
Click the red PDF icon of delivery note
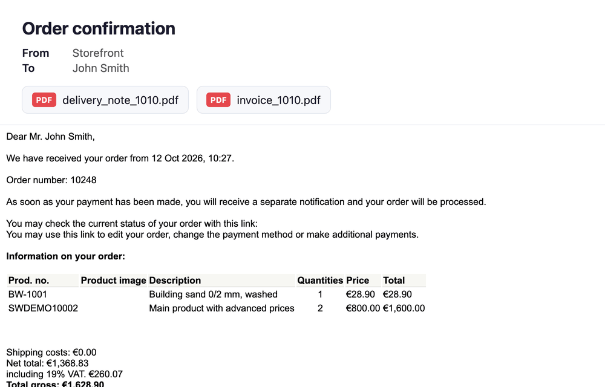click(44, 100)
